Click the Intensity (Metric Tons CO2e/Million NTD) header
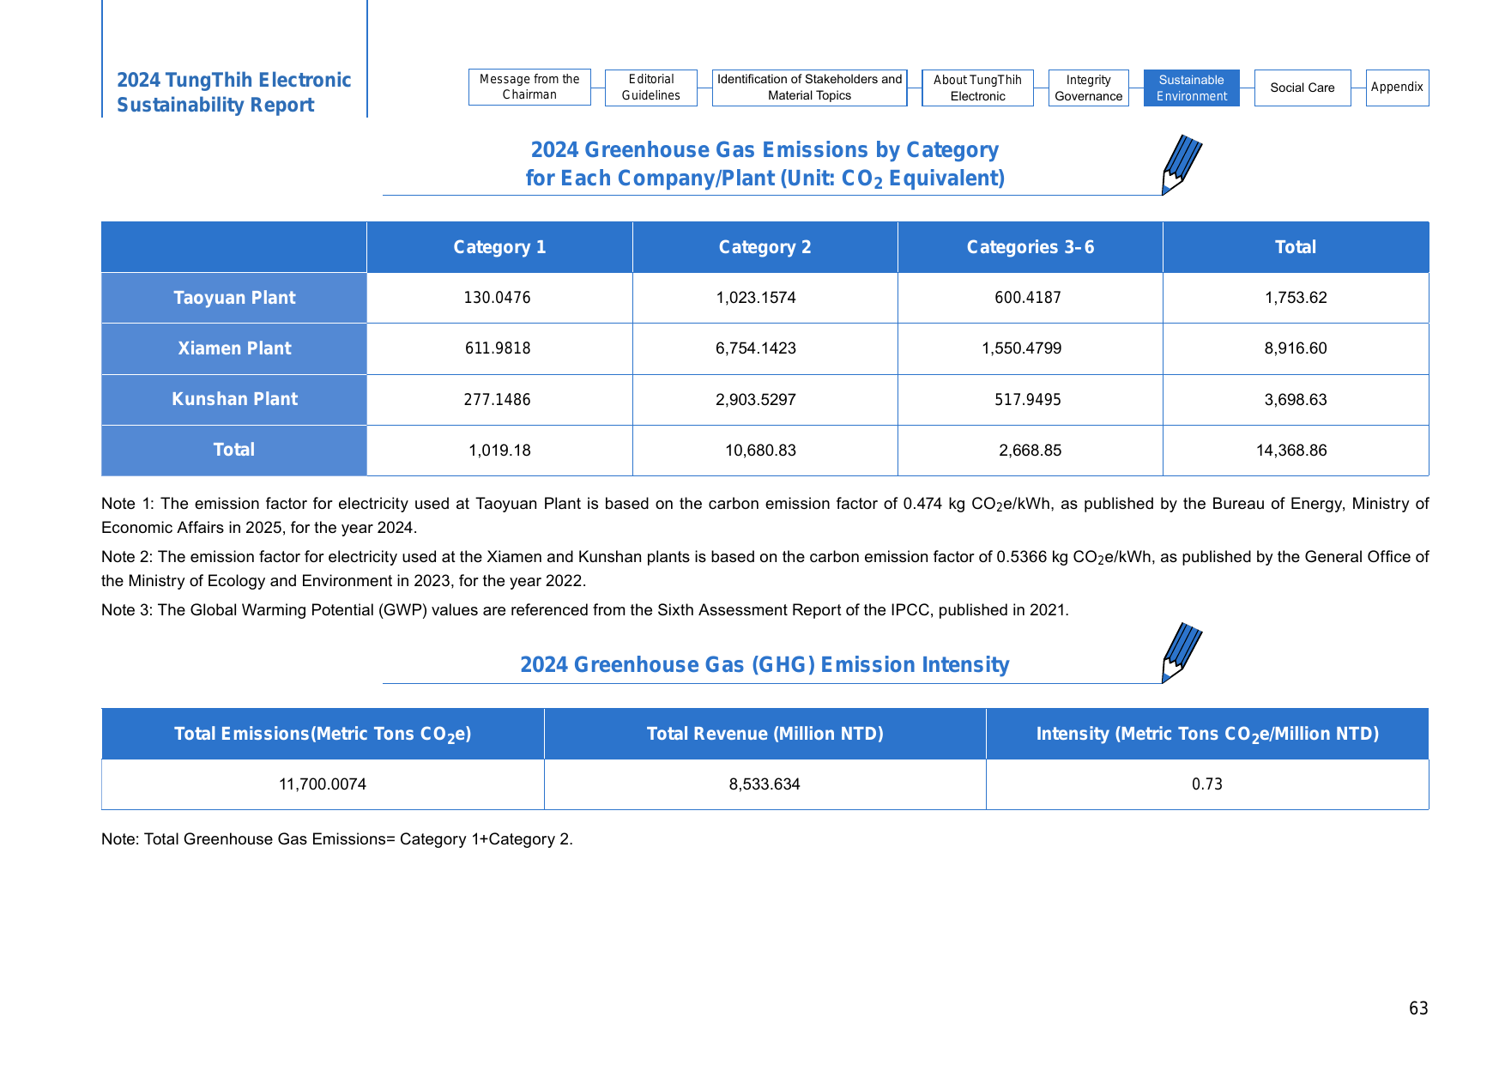 point(1207,734)
